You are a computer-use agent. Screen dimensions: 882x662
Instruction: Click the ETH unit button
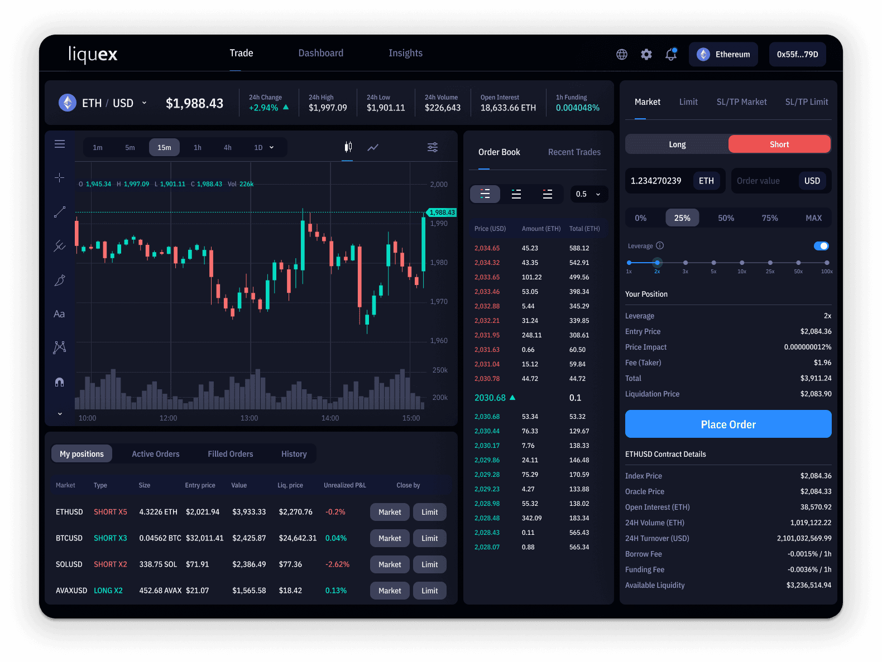pos(706,181)
